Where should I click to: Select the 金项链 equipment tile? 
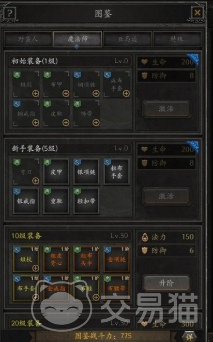coord(117,259)
